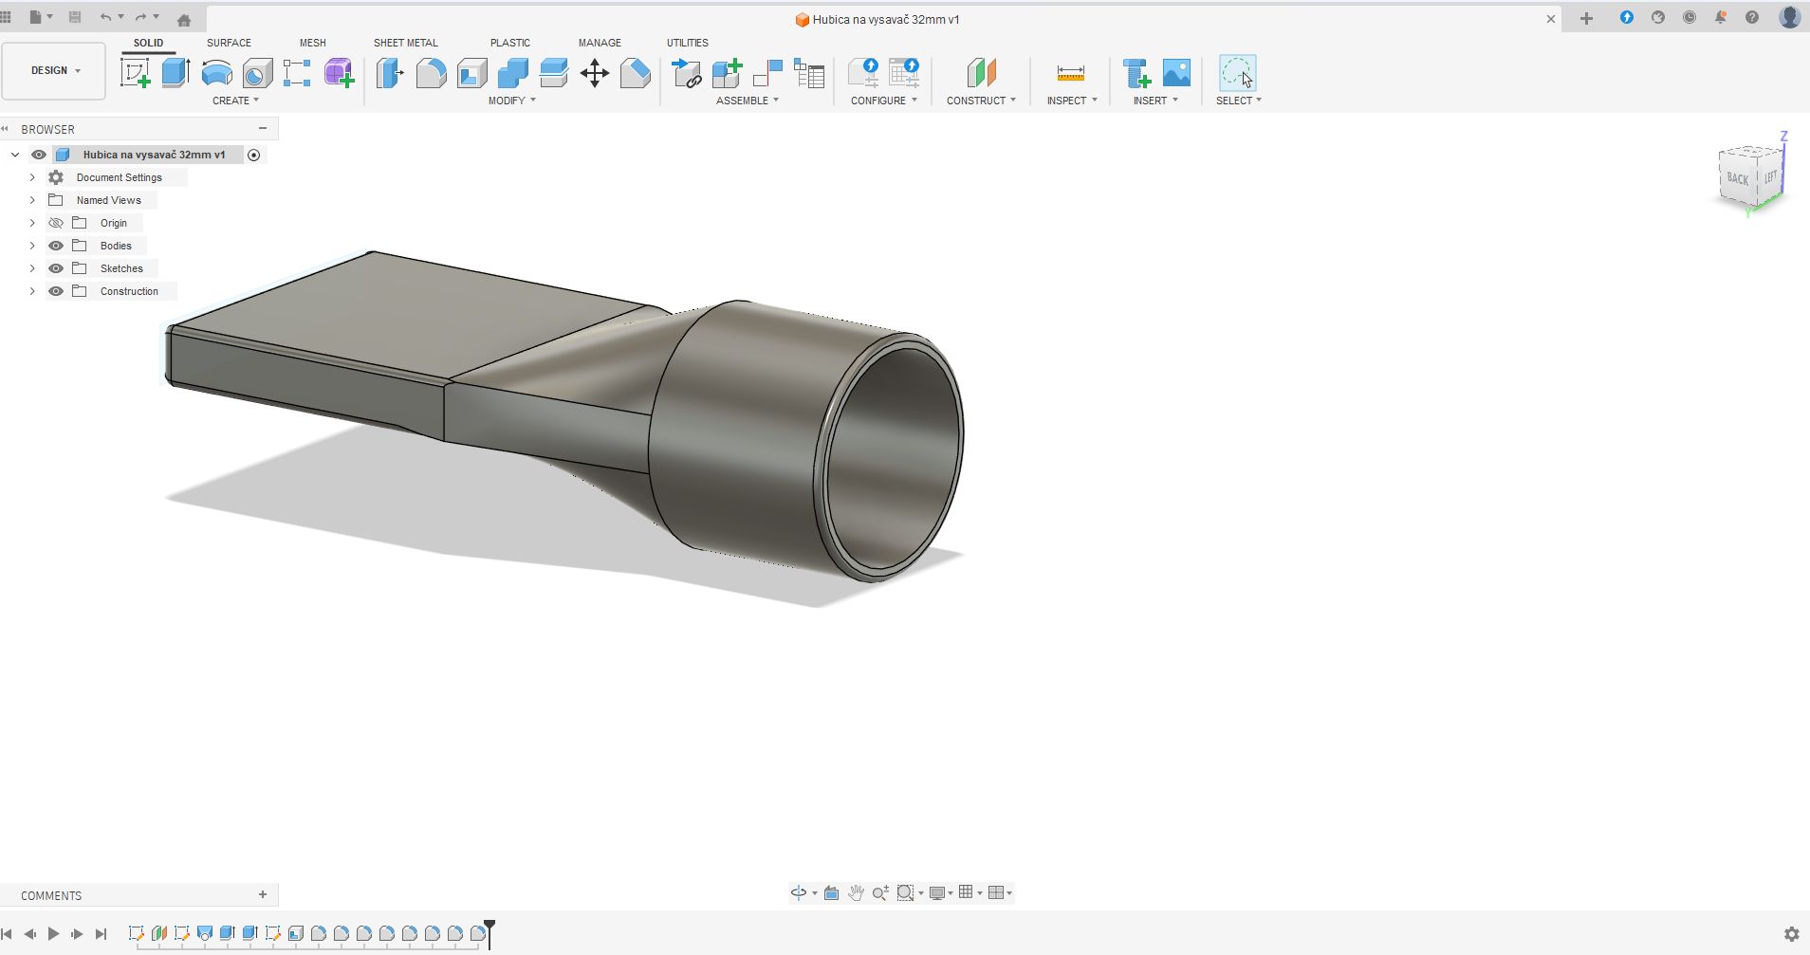The image size is (1810, 955).
Task: Select the Revolve tool icon
Action: [217, 73]
